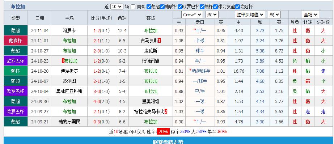The image size is (334, 144).
Task: Open the 全场 dropdown
Action: (x=310, y=15)
